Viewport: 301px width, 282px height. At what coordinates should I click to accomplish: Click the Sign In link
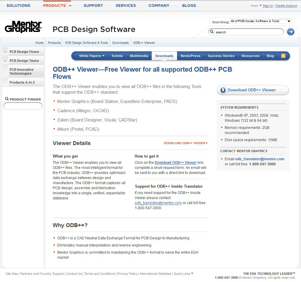[268, 6]
